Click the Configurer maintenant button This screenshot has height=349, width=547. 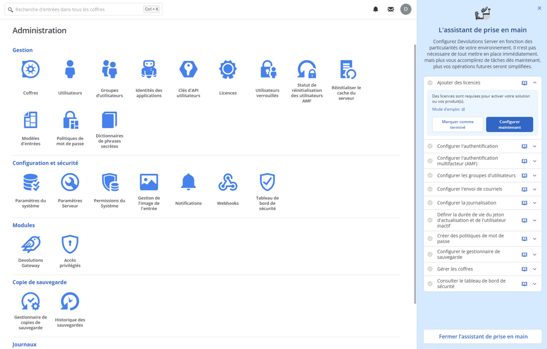pos(509,125)
